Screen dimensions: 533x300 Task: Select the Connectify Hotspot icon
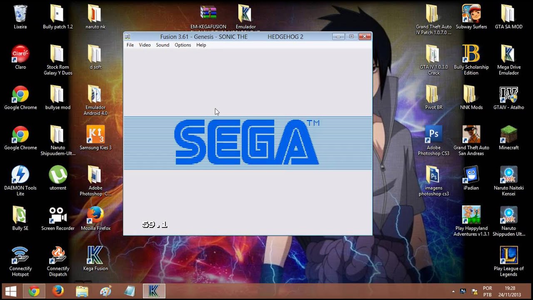click(x=20, y=262)
